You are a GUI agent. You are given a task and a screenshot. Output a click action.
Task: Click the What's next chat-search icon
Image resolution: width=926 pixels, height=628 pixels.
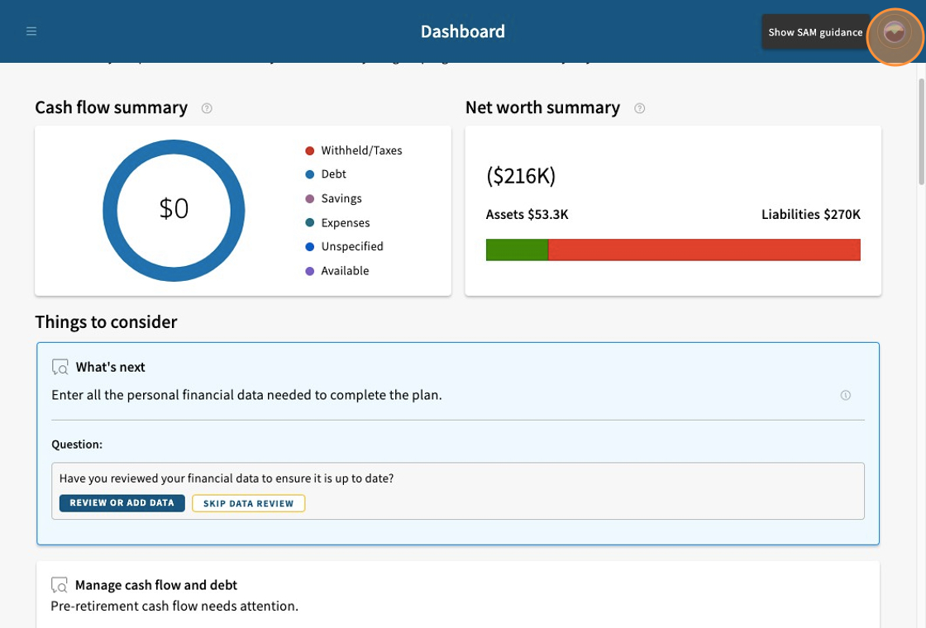point(60,367)
